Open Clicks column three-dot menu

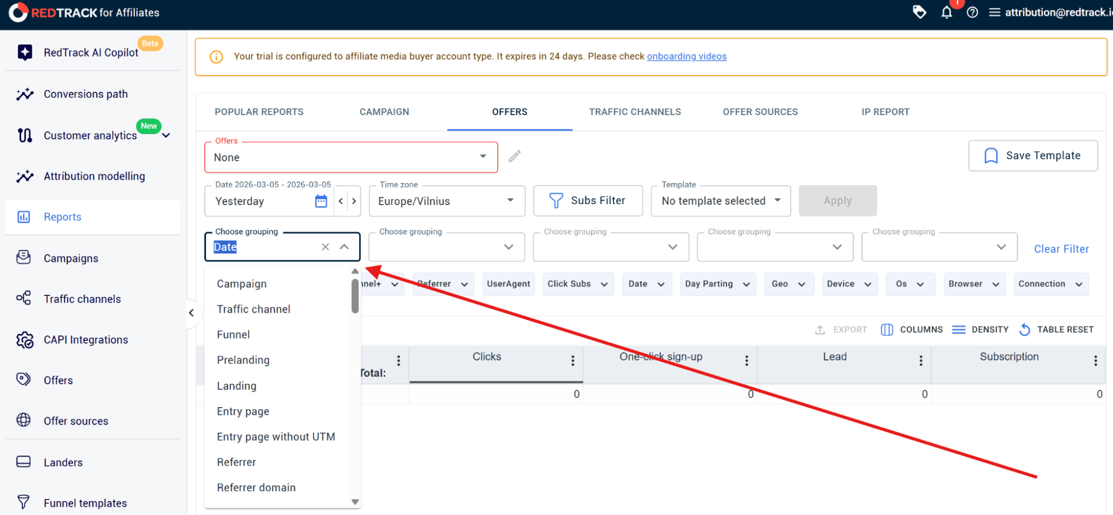[572, 360]
